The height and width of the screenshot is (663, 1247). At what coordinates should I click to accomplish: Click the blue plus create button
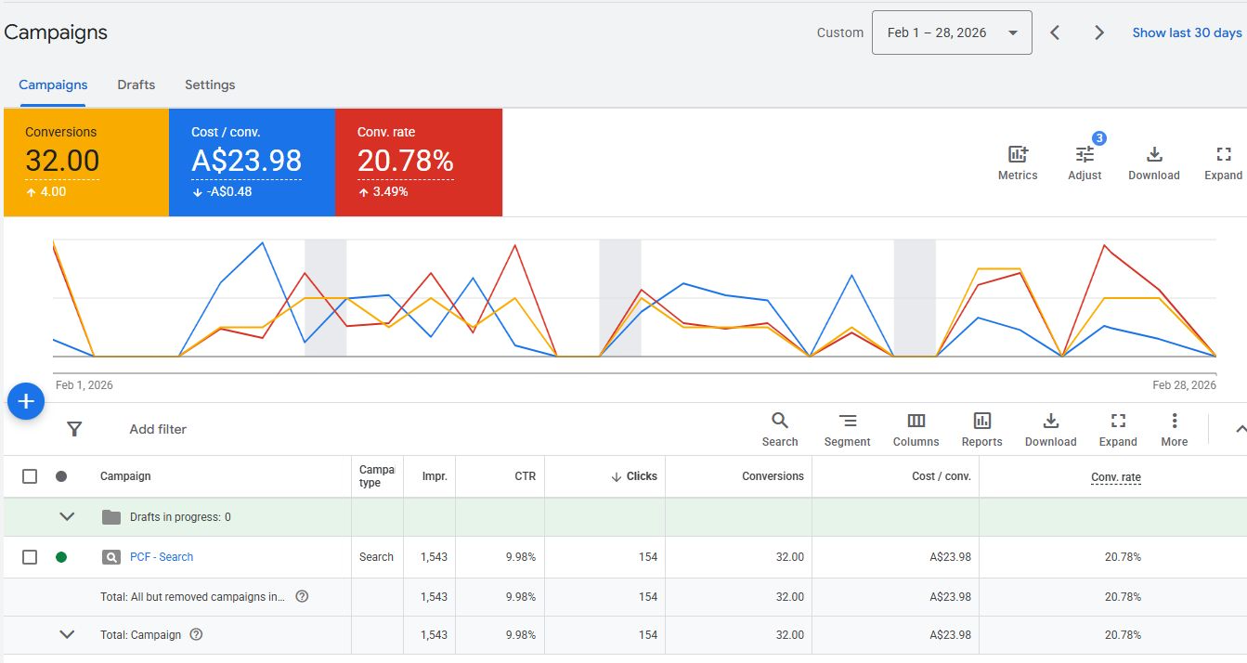(x=26, y=401)
